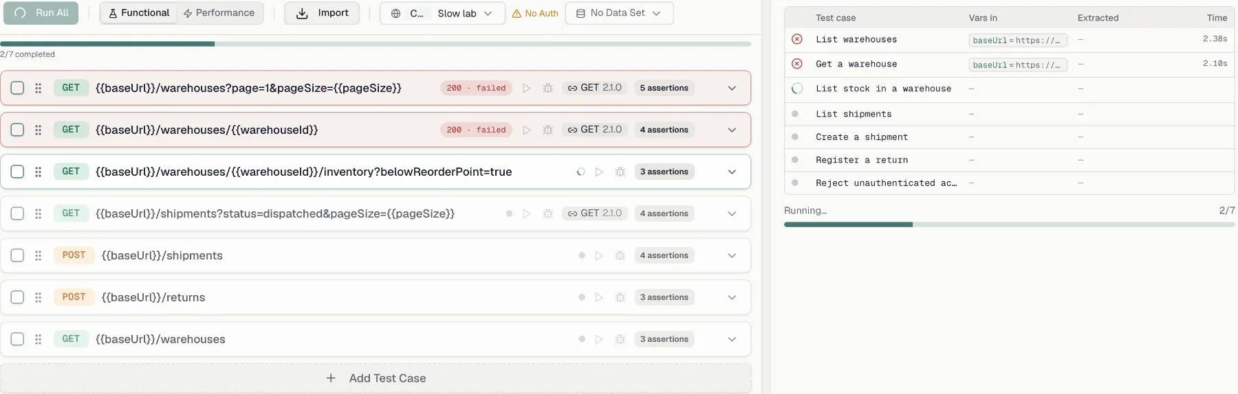Click baseUrl variable chip for Get a warehouse

(1018, 65)
